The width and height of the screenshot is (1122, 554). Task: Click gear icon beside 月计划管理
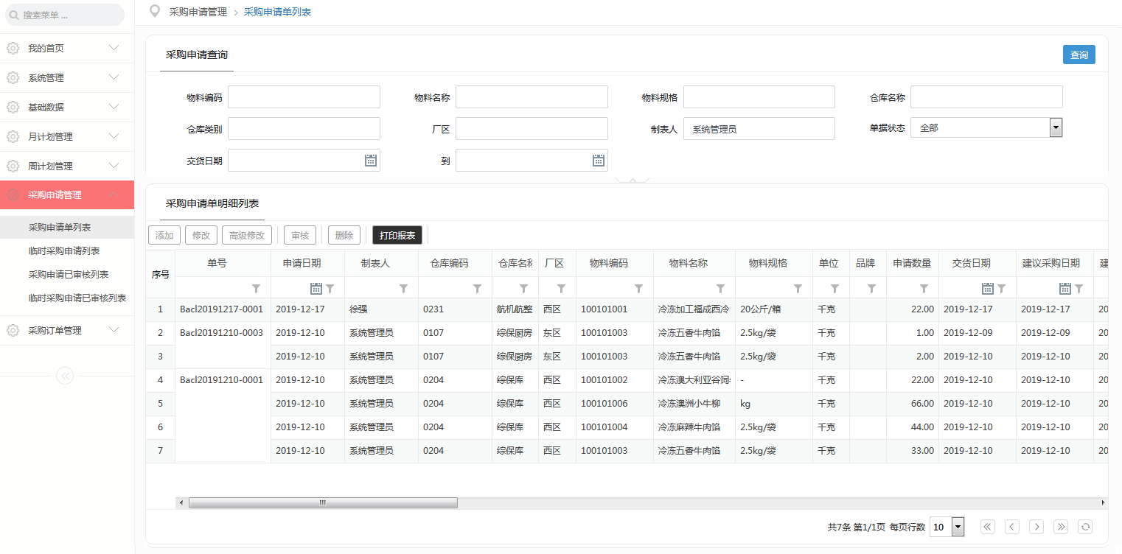13,136
